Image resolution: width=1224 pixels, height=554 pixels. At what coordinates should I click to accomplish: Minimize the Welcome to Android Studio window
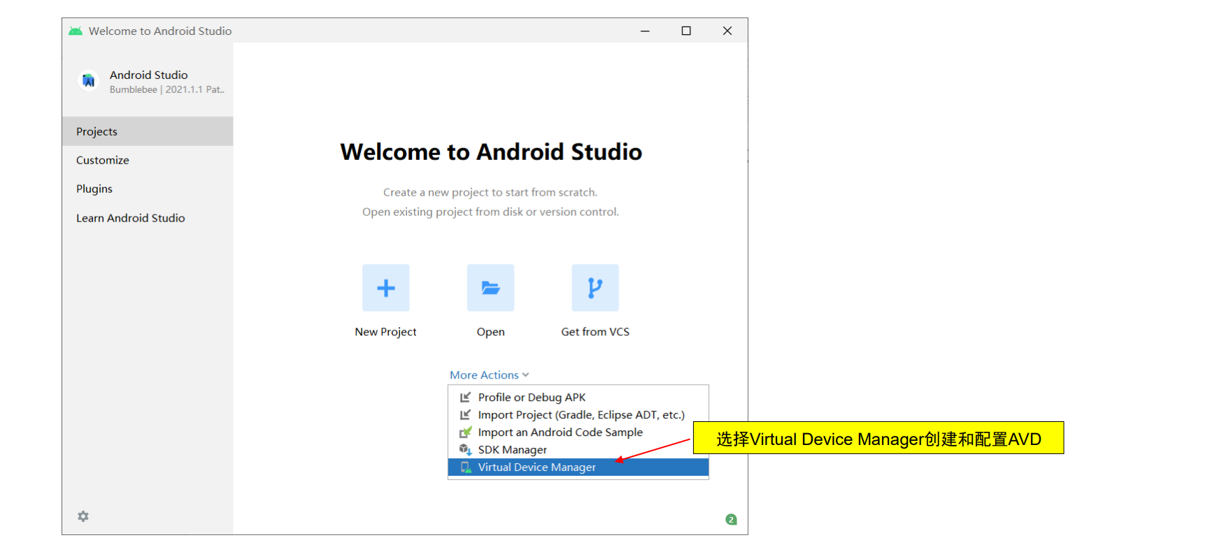point(645,31)
